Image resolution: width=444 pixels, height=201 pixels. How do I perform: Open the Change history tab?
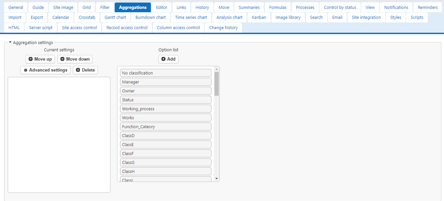224,28
